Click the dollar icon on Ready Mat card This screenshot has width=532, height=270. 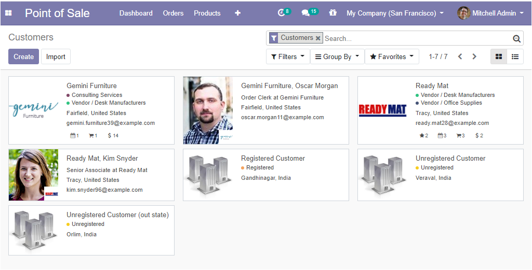[x=477, y=136]
